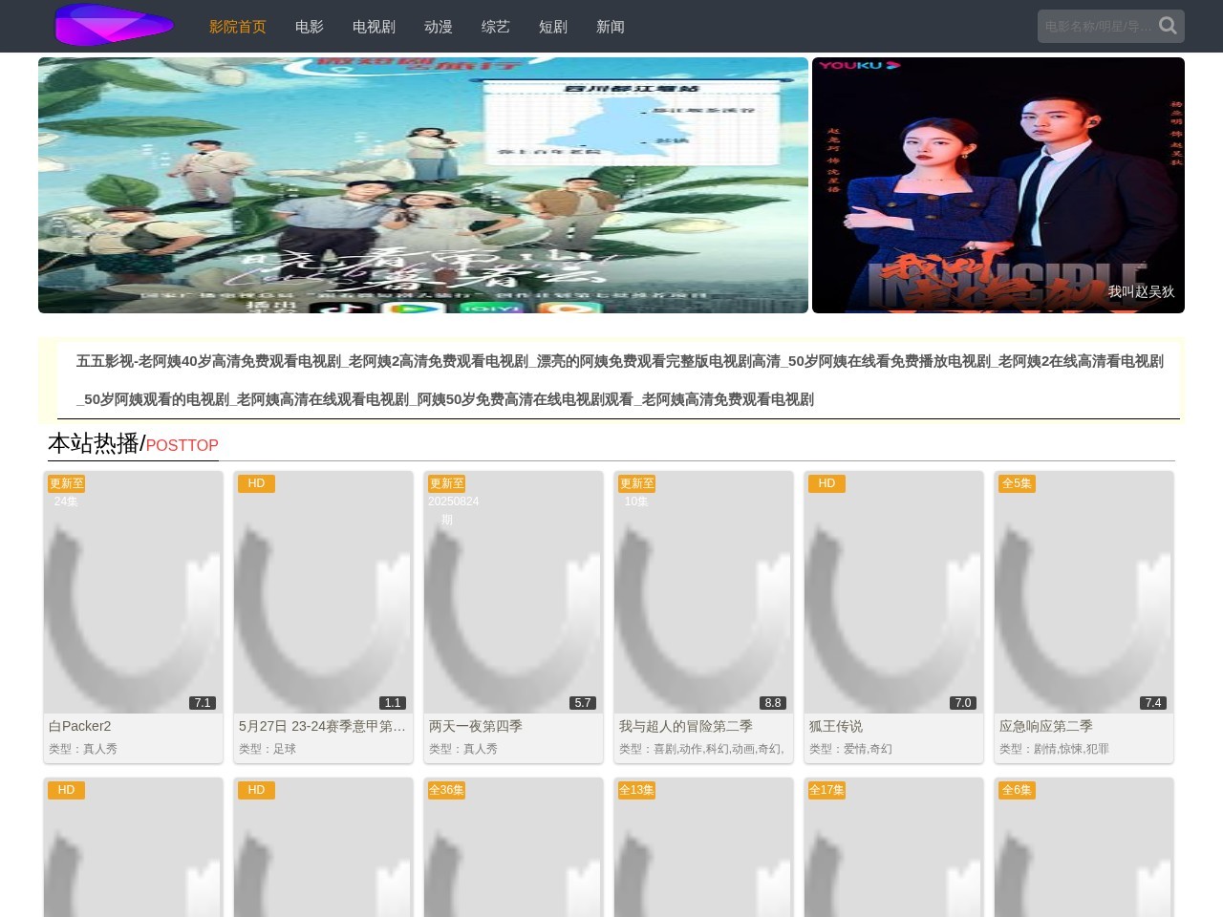Click the 类型：爱情,奇幻 genre text
This screenshot has height=917, width=1223.
[850, 749]
